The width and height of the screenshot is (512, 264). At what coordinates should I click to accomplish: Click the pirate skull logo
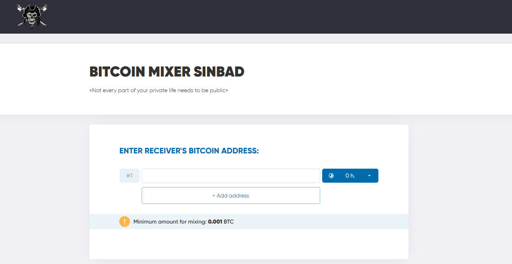pos(32,16)
